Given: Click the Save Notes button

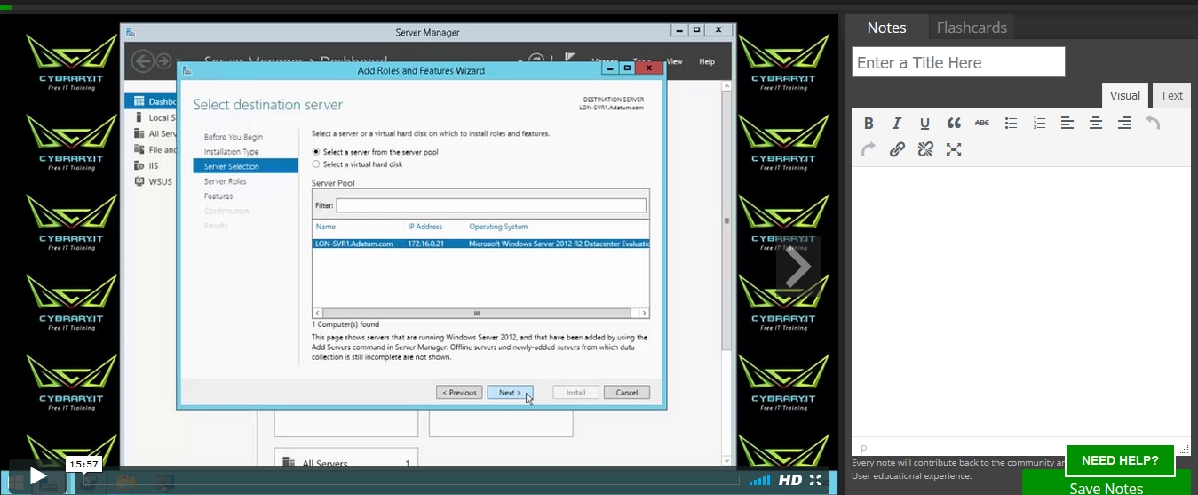Looking at the screenshot, I should [1106, 487].
